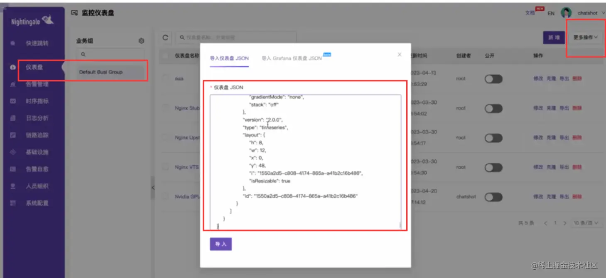The image size is (606, 278).
Task: Enable public sharing for the Nvidia GPU dashboard
Action: [x=493, y=196]
